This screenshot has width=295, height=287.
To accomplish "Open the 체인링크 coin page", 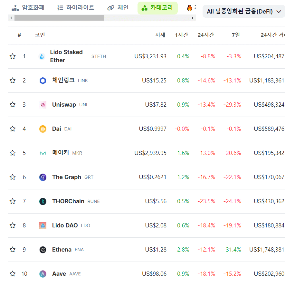I will pos(63,80).
